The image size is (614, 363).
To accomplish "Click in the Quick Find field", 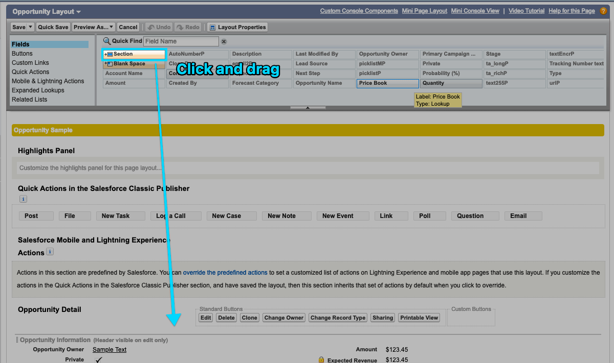I will click(181, 41).
